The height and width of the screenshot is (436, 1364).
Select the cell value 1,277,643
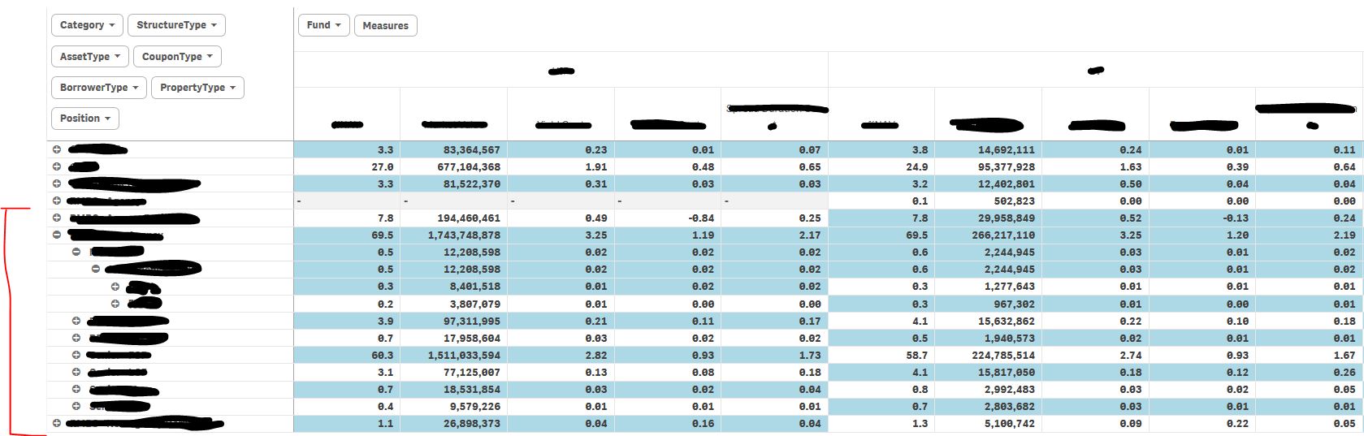pyautogui.click(x=988, y=287)
